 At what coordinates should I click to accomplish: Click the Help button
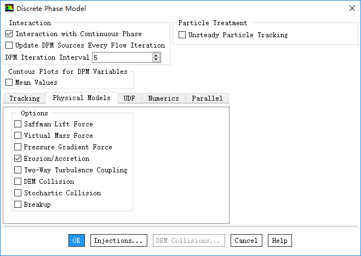click(279, 241)
